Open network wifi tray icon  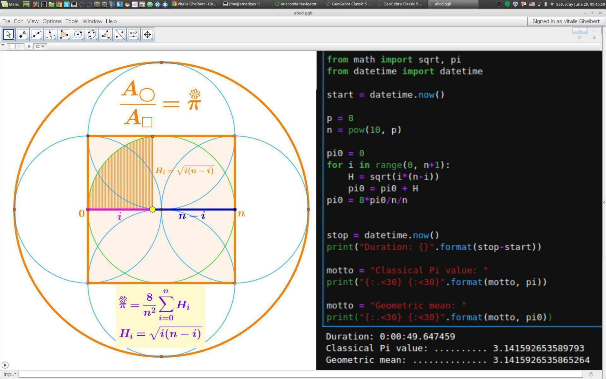pos(552,4)
